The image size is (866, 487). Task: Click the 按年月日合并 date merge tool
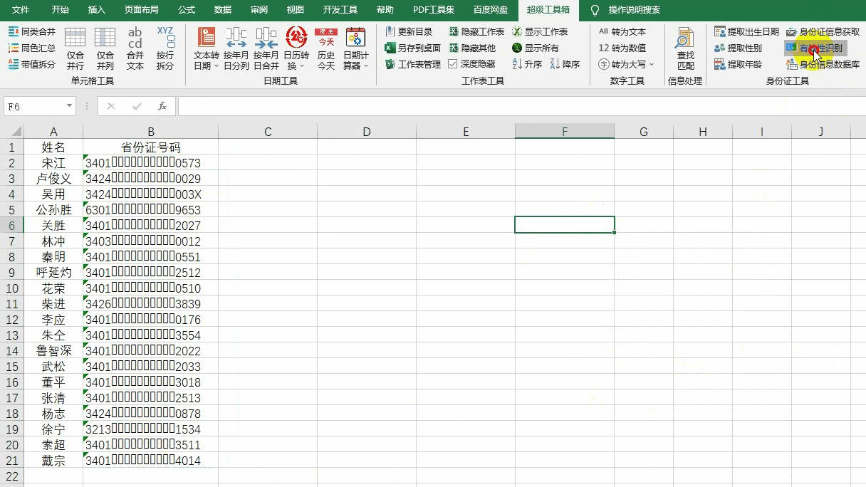click(266, 48)
